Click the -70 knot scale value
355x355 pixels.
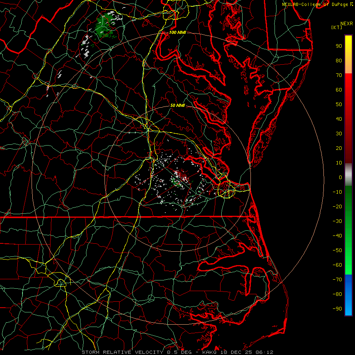[337, 280]
